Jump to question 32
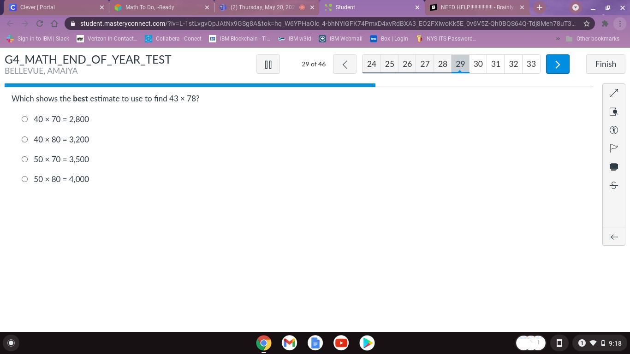The image size is (630, 354). click(513, 64)
